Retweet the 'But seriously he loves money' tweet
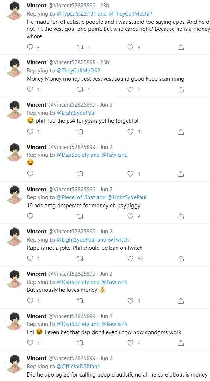 pos(80,301)
